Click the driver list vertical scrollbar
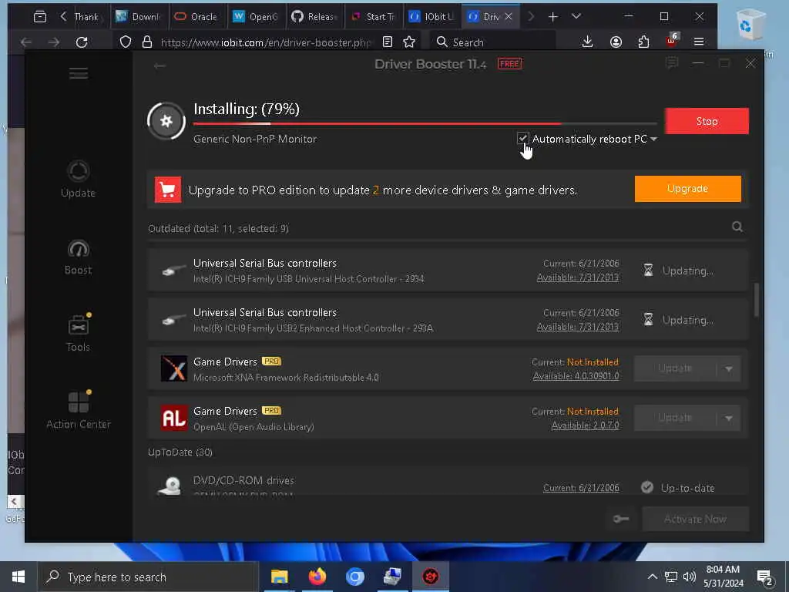 (756, 301)
